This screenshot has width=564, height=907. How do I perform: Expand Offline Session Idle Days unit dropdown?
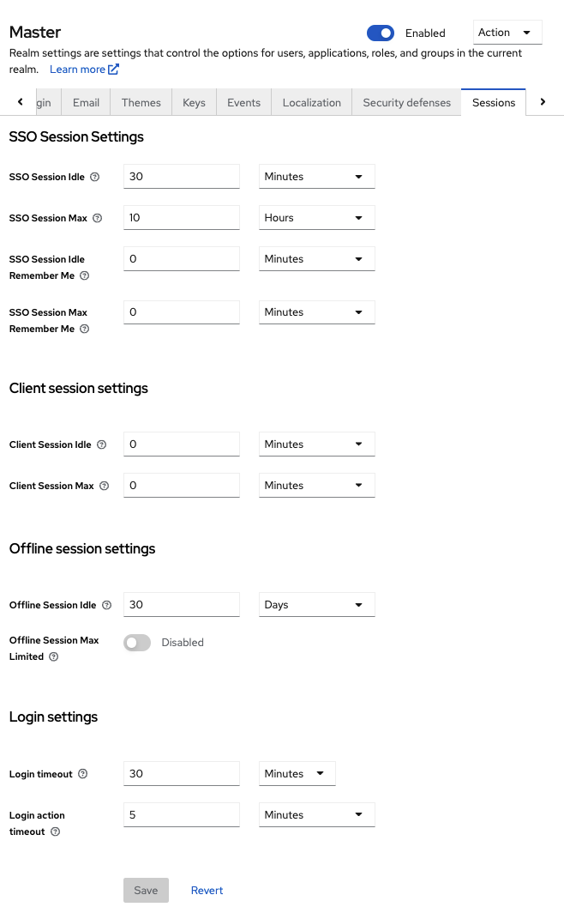coord(316,605)
